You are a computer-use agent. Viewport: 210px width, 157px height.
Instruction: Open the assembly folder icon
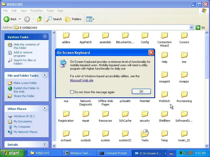pyautogui.click(x=106, y=35)
